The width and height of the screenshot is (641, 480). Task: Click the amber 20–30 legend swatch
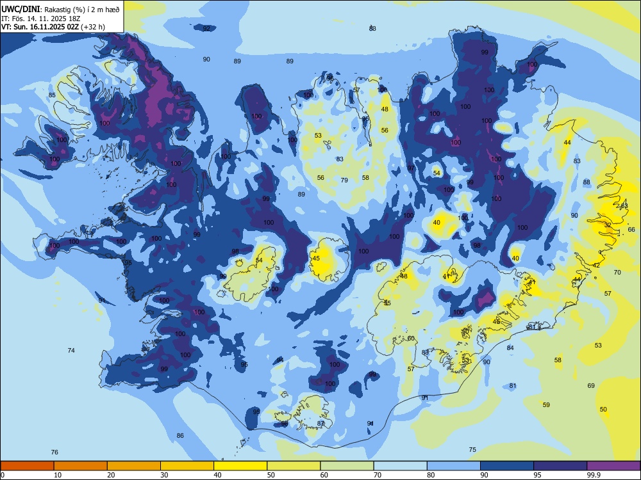[134, 466]
